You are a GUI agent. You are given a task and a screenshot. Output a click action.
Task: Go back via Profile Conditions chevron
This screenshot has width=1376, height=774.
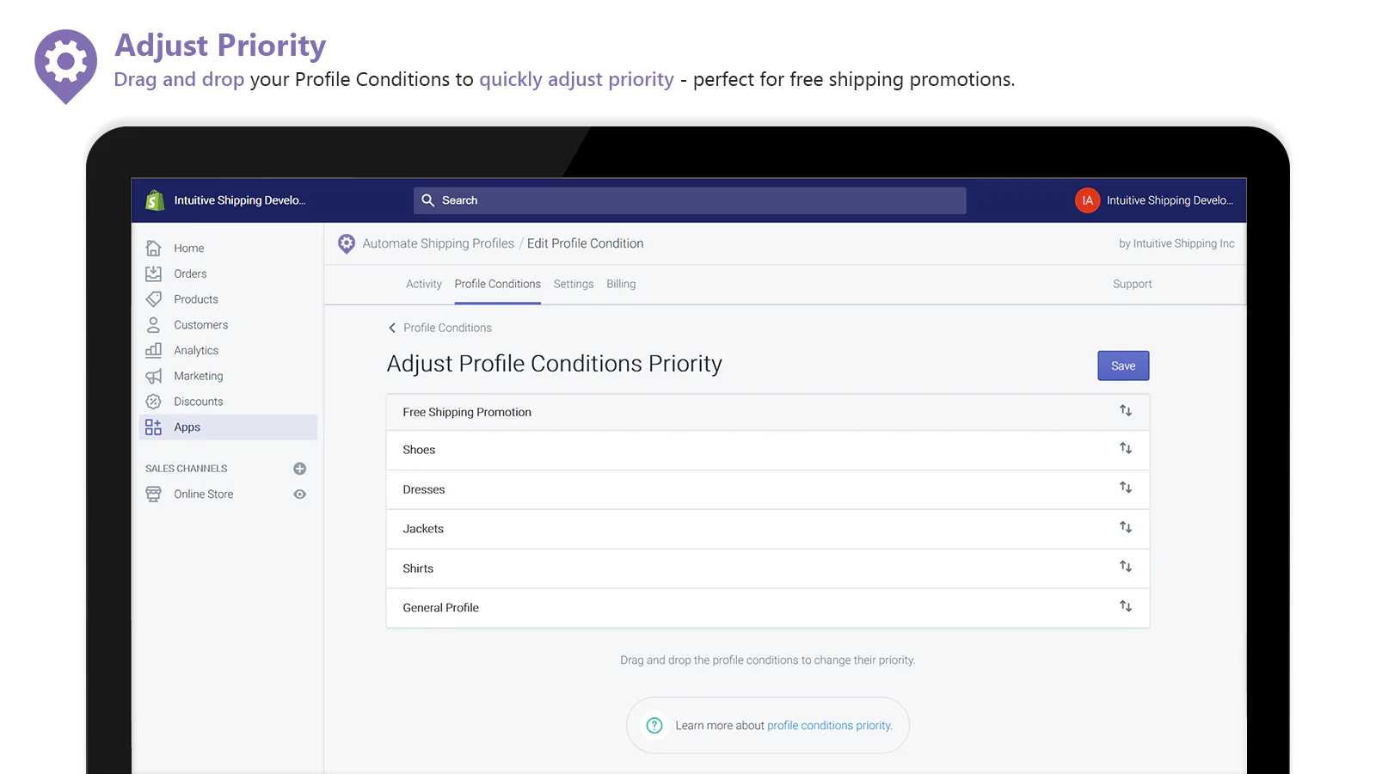(392, 328)
